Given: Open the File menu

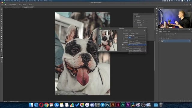Looking at the screenshot, I should point(12,1).
